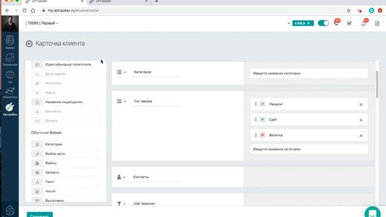This screenshot has height=217, width=386.
Task: Go back in browser history
Action: [x=7, y=11]
